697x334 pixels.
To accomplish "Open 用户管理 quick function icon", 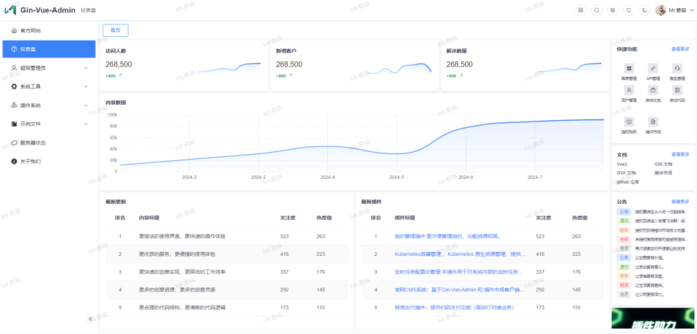I will coord(629,90).
